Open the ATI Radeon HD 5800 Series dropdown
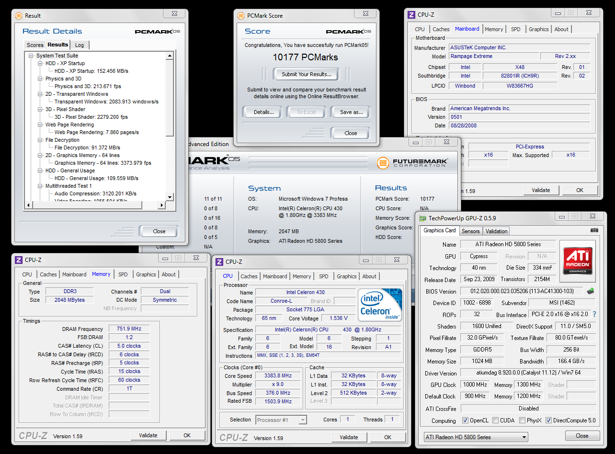Viewport: 615px width, 454px height. click(x=476, y=437)
